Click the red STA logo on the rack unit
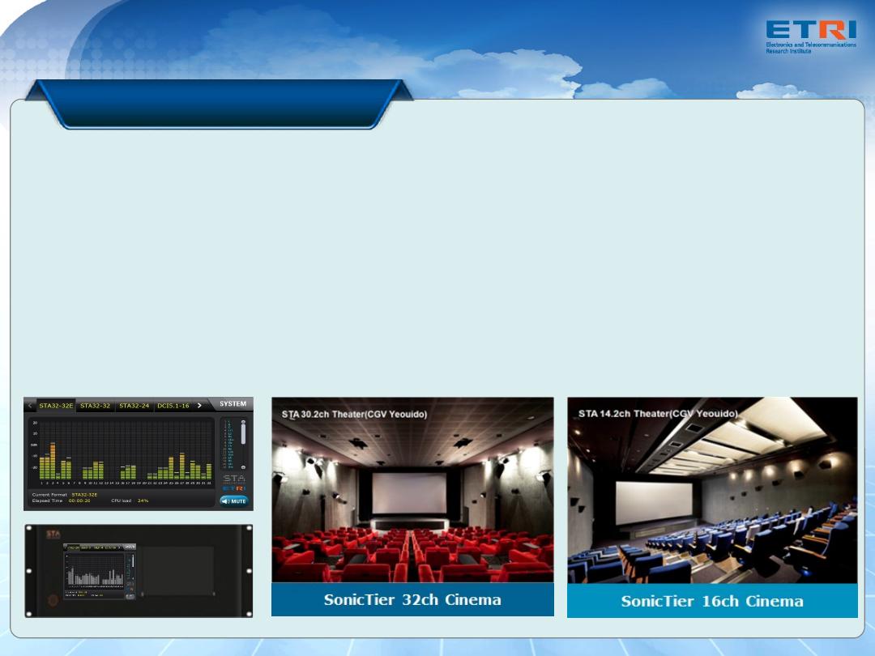The image size is (875, 656). [x=53, y=534]
